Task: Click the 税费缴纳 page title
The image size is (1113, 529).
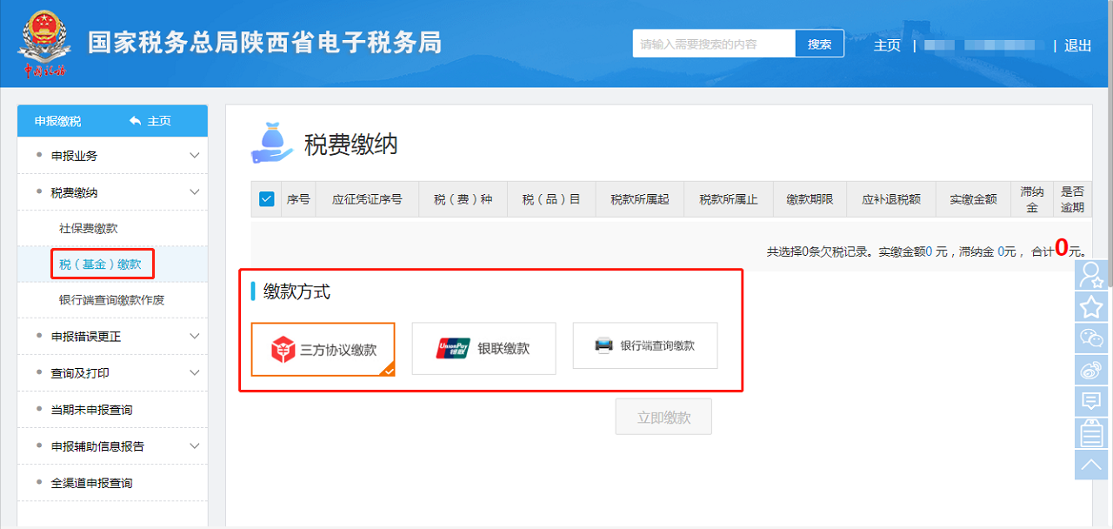Action: click(350, 144)
